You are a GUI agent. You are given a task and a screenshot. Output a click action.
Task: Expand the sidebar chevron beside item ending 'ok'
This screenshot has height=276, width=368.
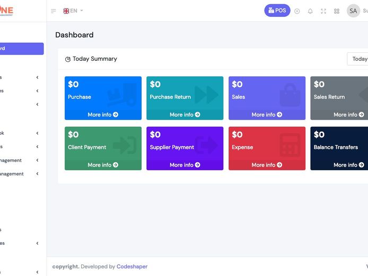click(37, 133)
